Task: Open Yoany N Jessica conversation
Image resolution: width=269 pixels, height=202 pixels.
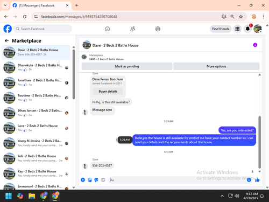Action: (x=36, y=143)
